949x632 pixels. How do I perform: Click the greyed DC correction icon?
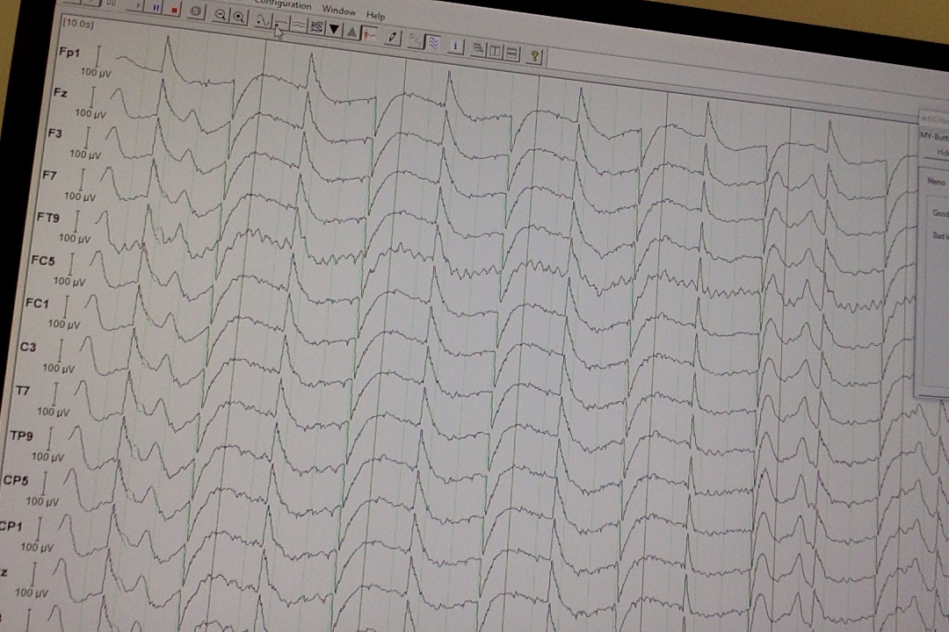point(416,40)
